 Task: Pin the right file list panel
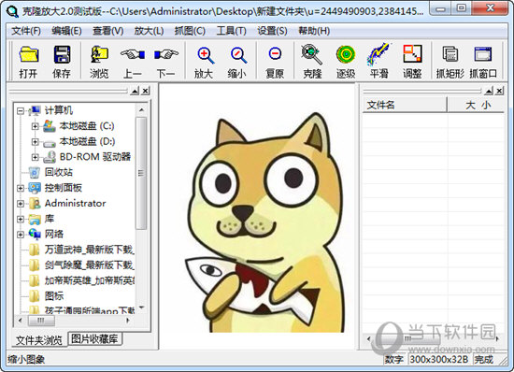coord(489,91)
